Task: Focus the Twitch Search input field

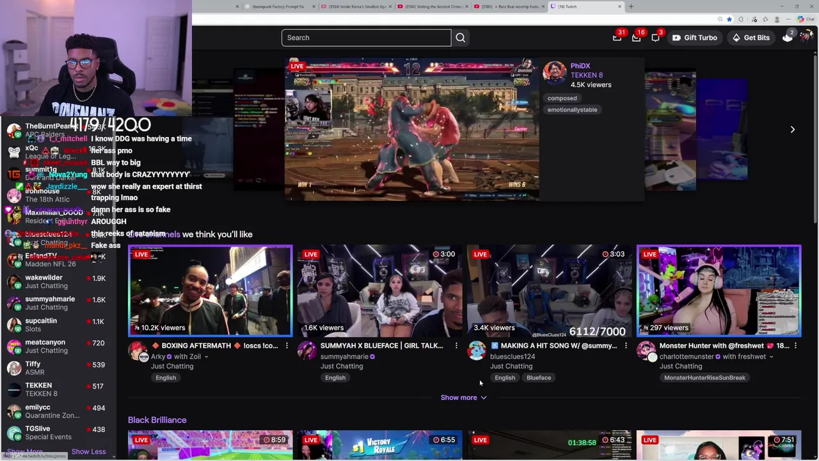Action: pyautogui.click(x=366, y=38)
